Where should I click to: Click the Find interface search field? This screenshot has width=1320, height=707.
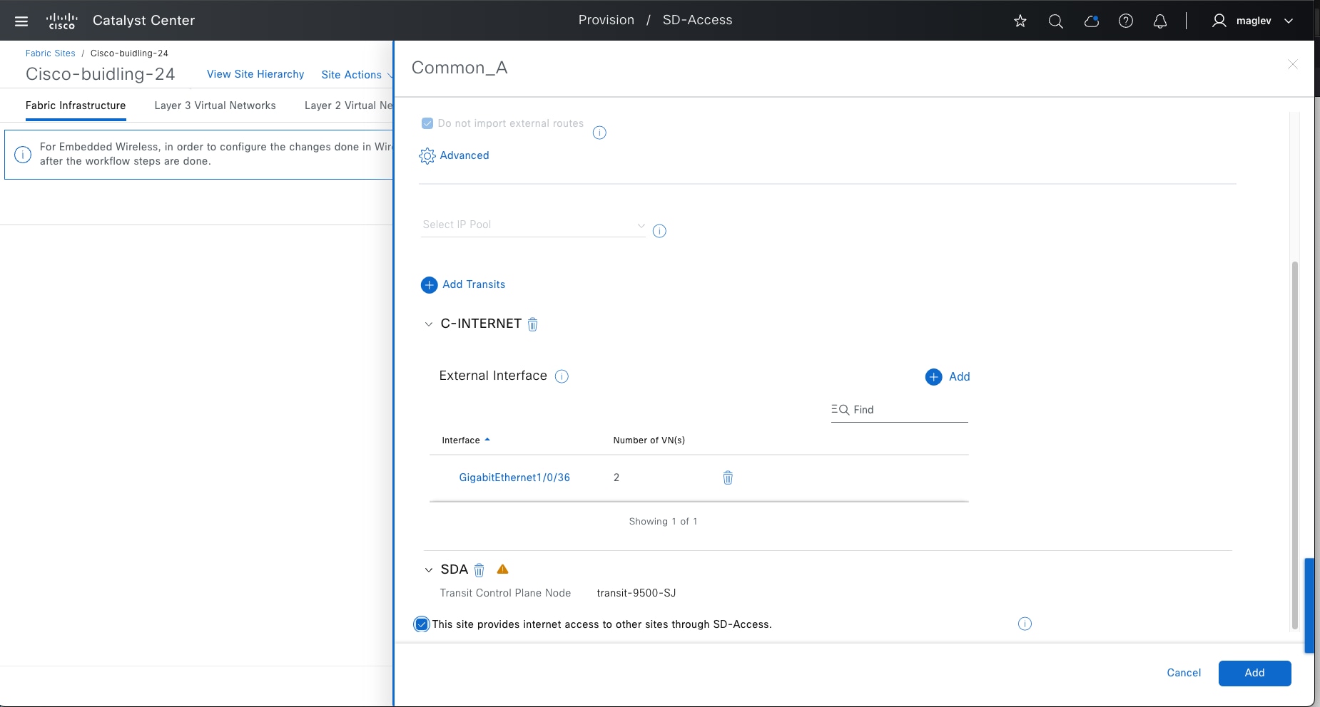[906, 410]
